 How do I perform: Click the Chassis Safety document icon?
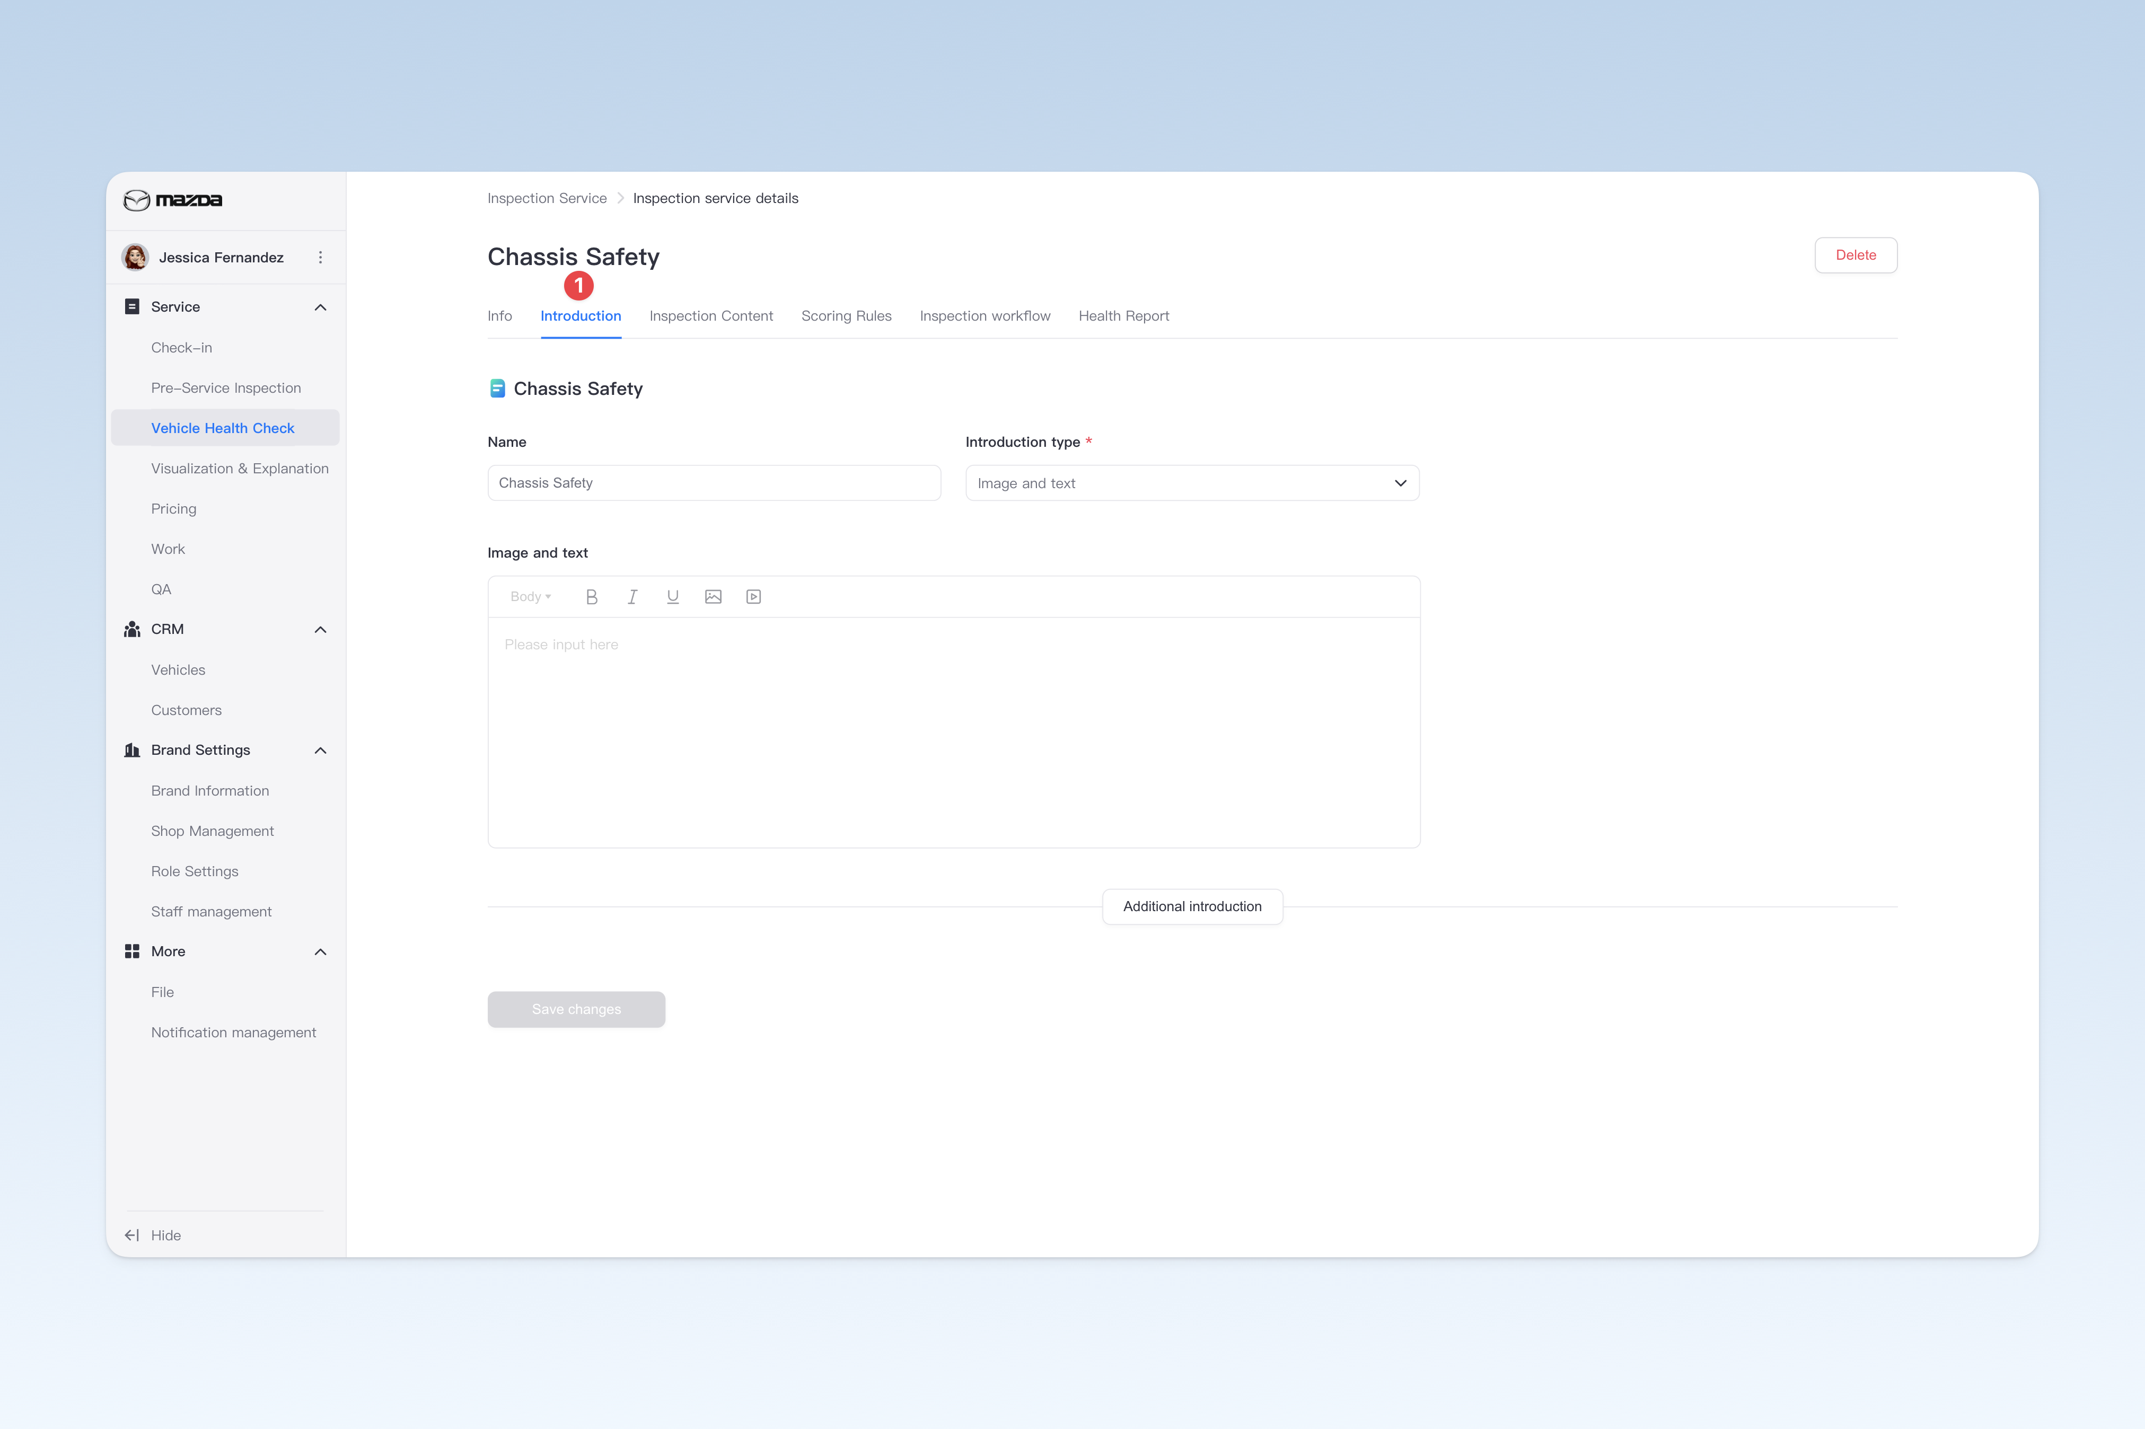click(x=498, y=389)
